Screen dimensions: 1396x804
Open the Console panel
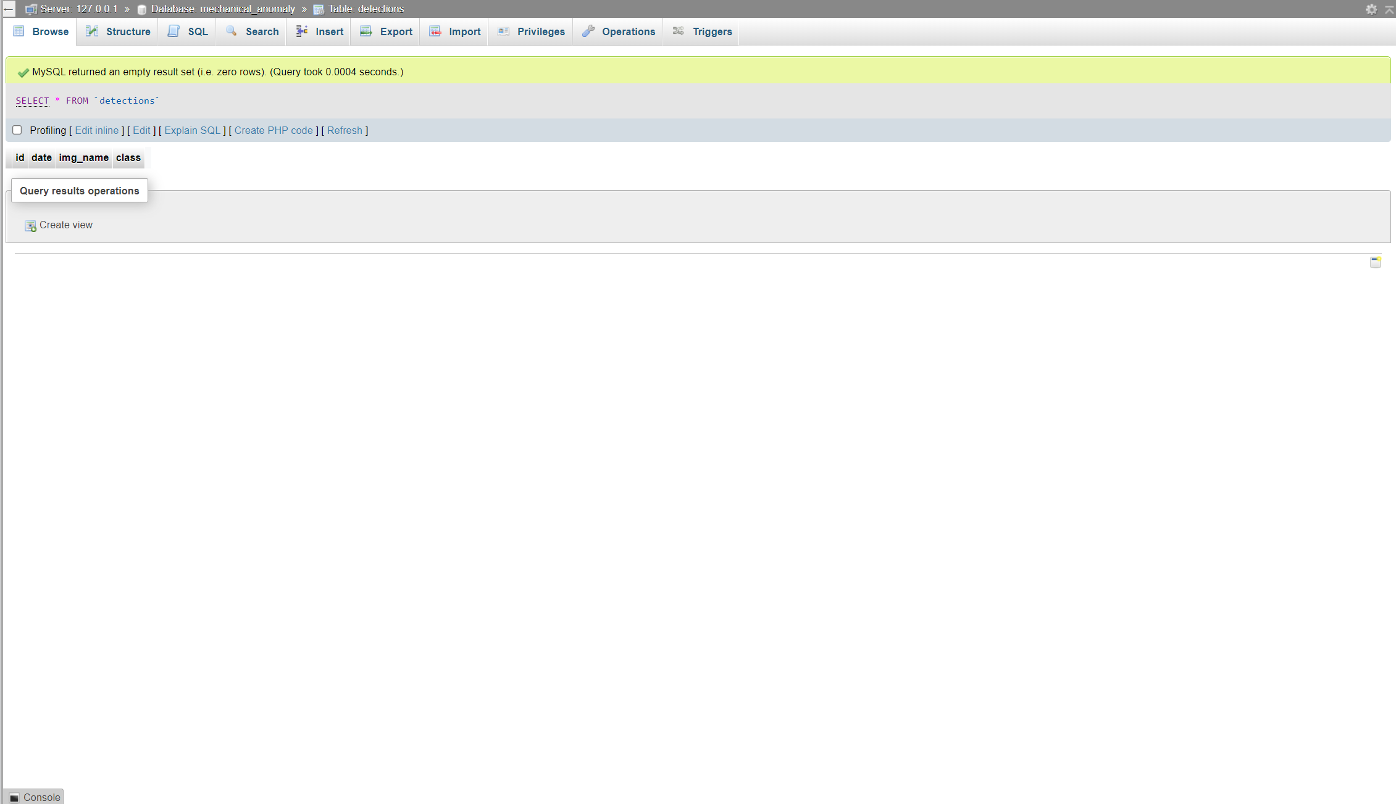[x=35, y=797]
